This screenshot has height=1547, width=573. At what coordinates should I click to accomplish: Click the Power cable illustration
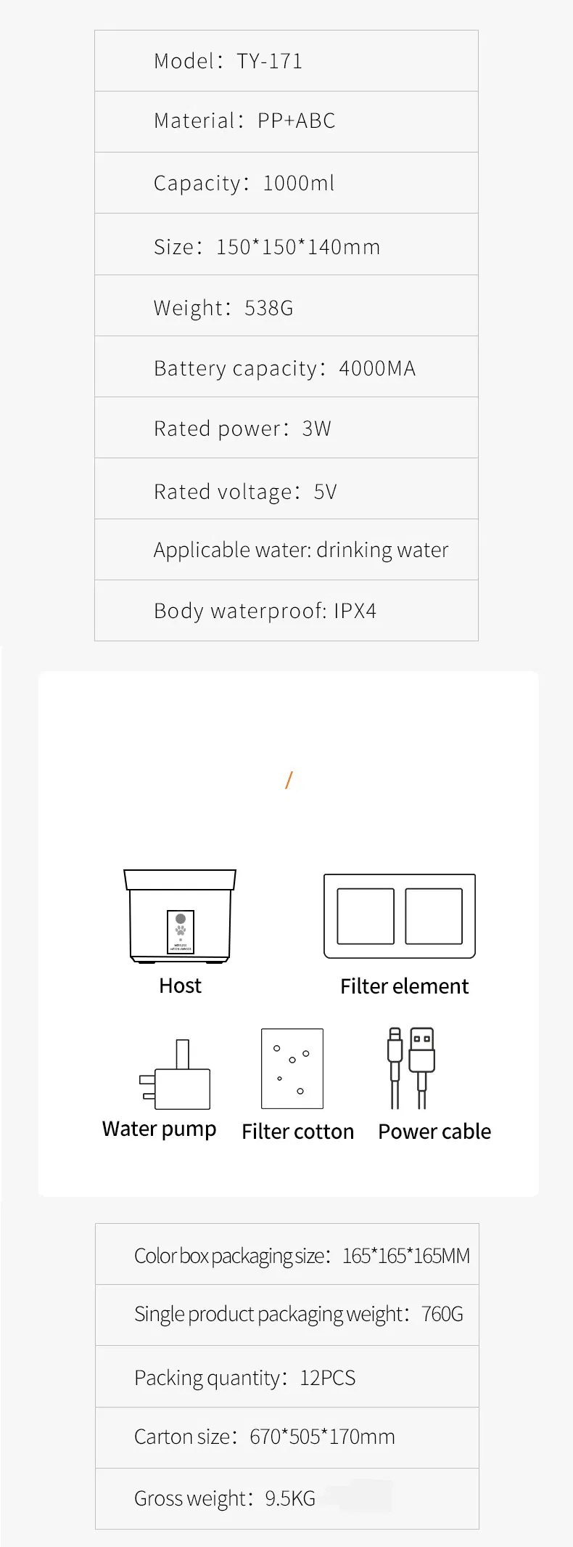click(x=411, y=1068)
